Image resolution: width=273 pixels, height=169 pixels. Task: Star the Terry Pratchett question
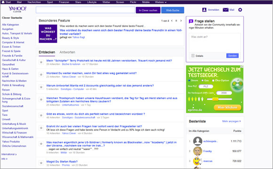tap(41, 62)
